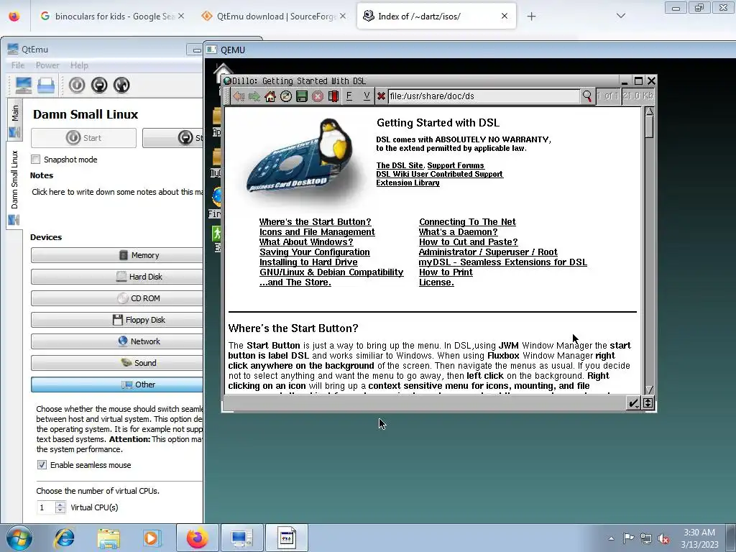The image size is (736, 552).
Task: Open Windows Explorer folder taskbar icon
Action: point(109,538)
